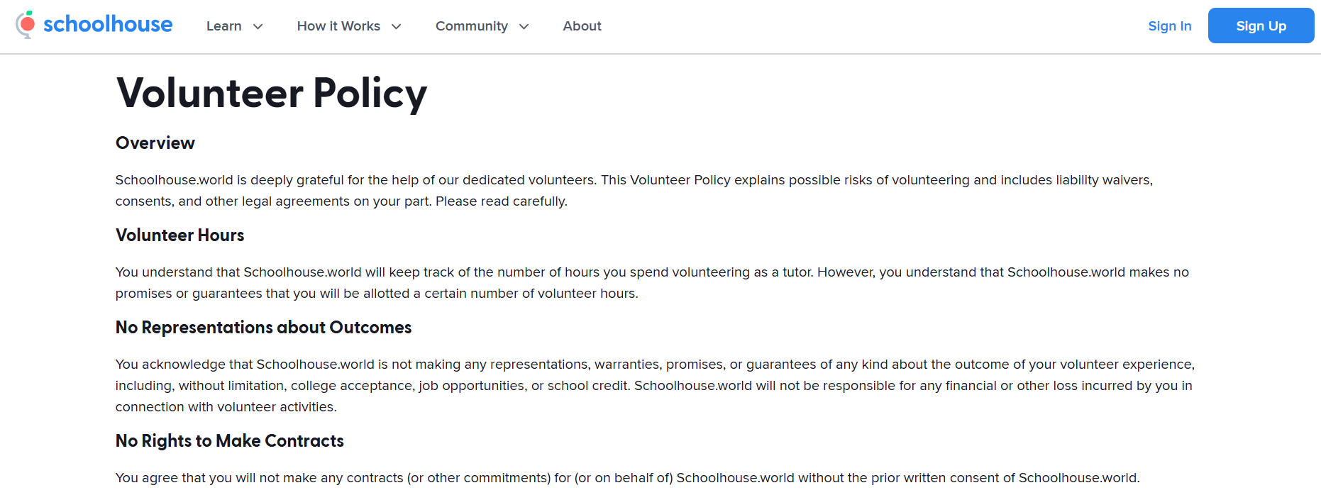Open the How it Works menu
The height and width of the screenshot is (495, 1321).
tap(338, 26)
